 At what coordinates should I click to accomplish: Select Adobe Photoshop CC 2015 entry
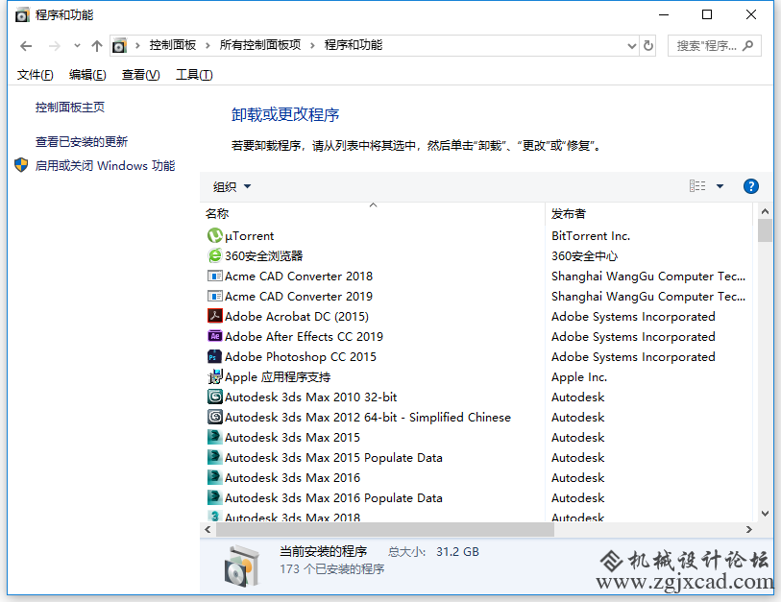[x=301, y=357]
